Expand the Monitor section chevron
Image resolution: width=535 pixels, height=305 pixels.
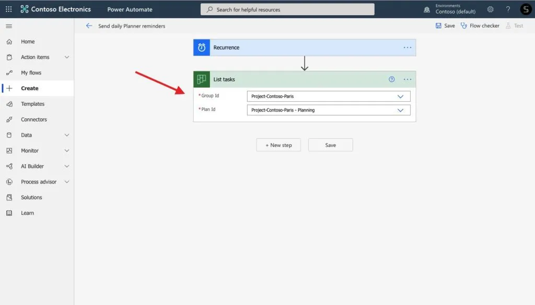pyautogui.click(x=67, y=151)
